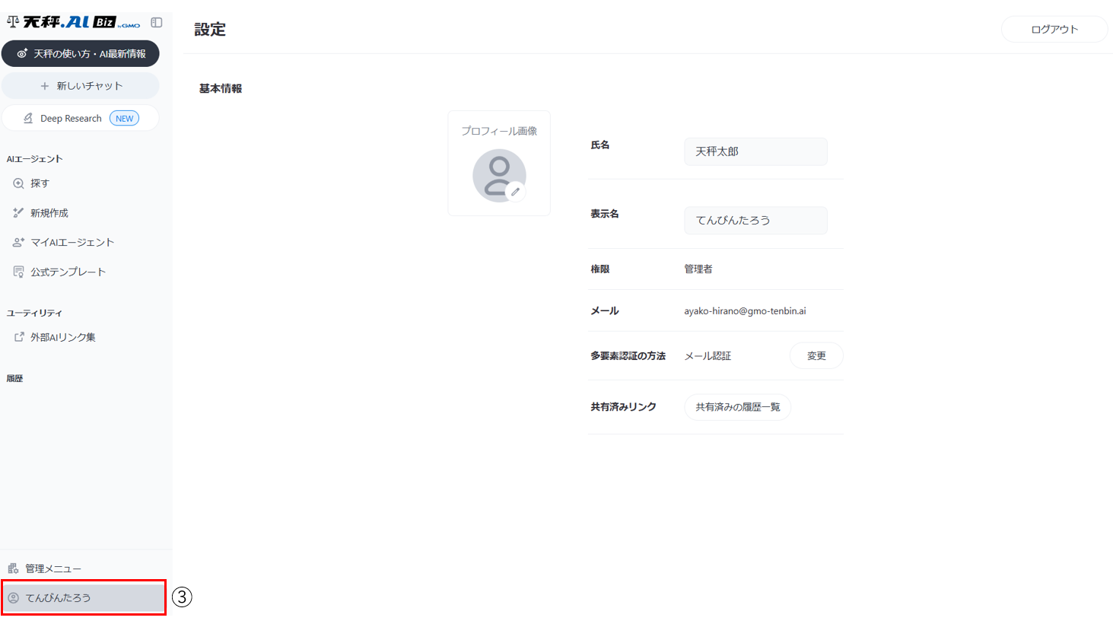1113x624 pixels.
Task: Start a 新しいチャット
Action: (x=81, y=86)
